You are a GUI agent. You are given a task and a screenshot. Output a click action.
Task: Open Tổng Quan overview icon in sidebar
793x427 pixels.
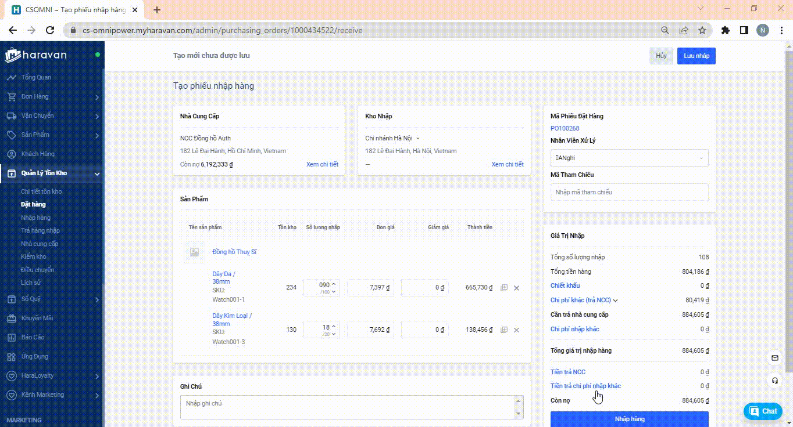pyautogui.click(x=11, y=77)
